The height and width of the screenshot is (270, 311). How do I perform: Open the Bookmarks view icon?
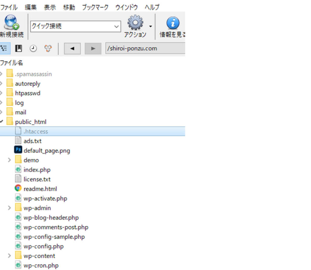(x=19, y=48)
